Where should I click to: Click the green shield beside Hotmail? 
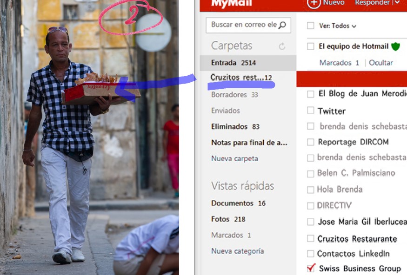pyautogui.click(x=395, y=46)
